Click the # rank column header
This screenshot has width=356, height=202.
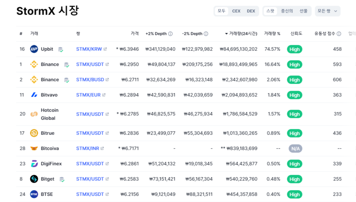[x=21, y=34]
